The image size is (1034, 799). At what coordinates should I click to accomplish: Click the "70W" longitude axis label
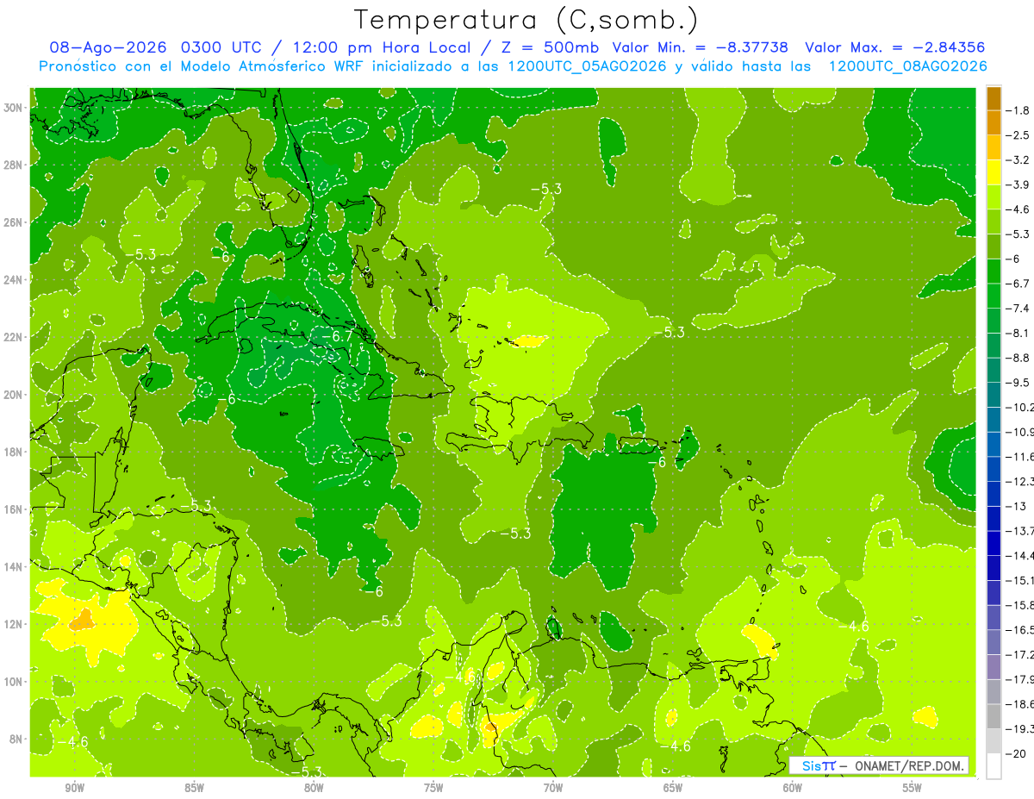[553, 789]
